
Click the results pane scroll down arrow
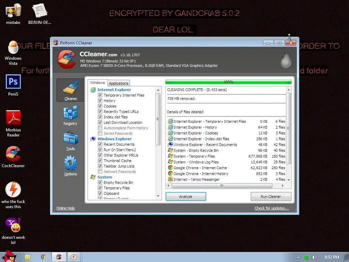coord(289,180)
